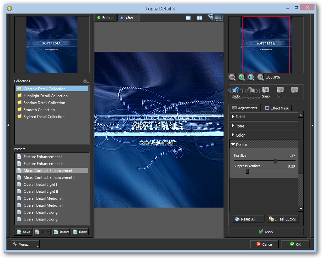
Task: Click the Delete preset button
Action: [42, 232]
